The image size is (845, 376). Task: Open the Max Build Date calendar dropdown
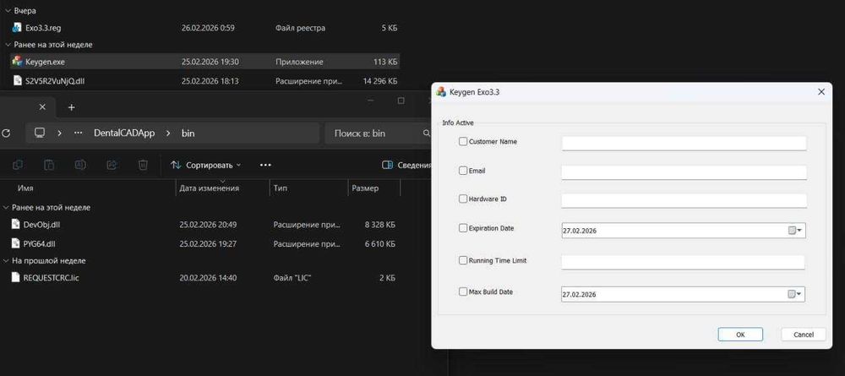(795, 294)
